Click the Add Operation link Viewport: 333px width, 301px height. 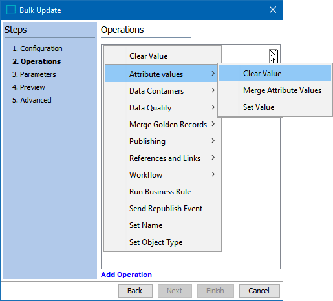[126, 275]
